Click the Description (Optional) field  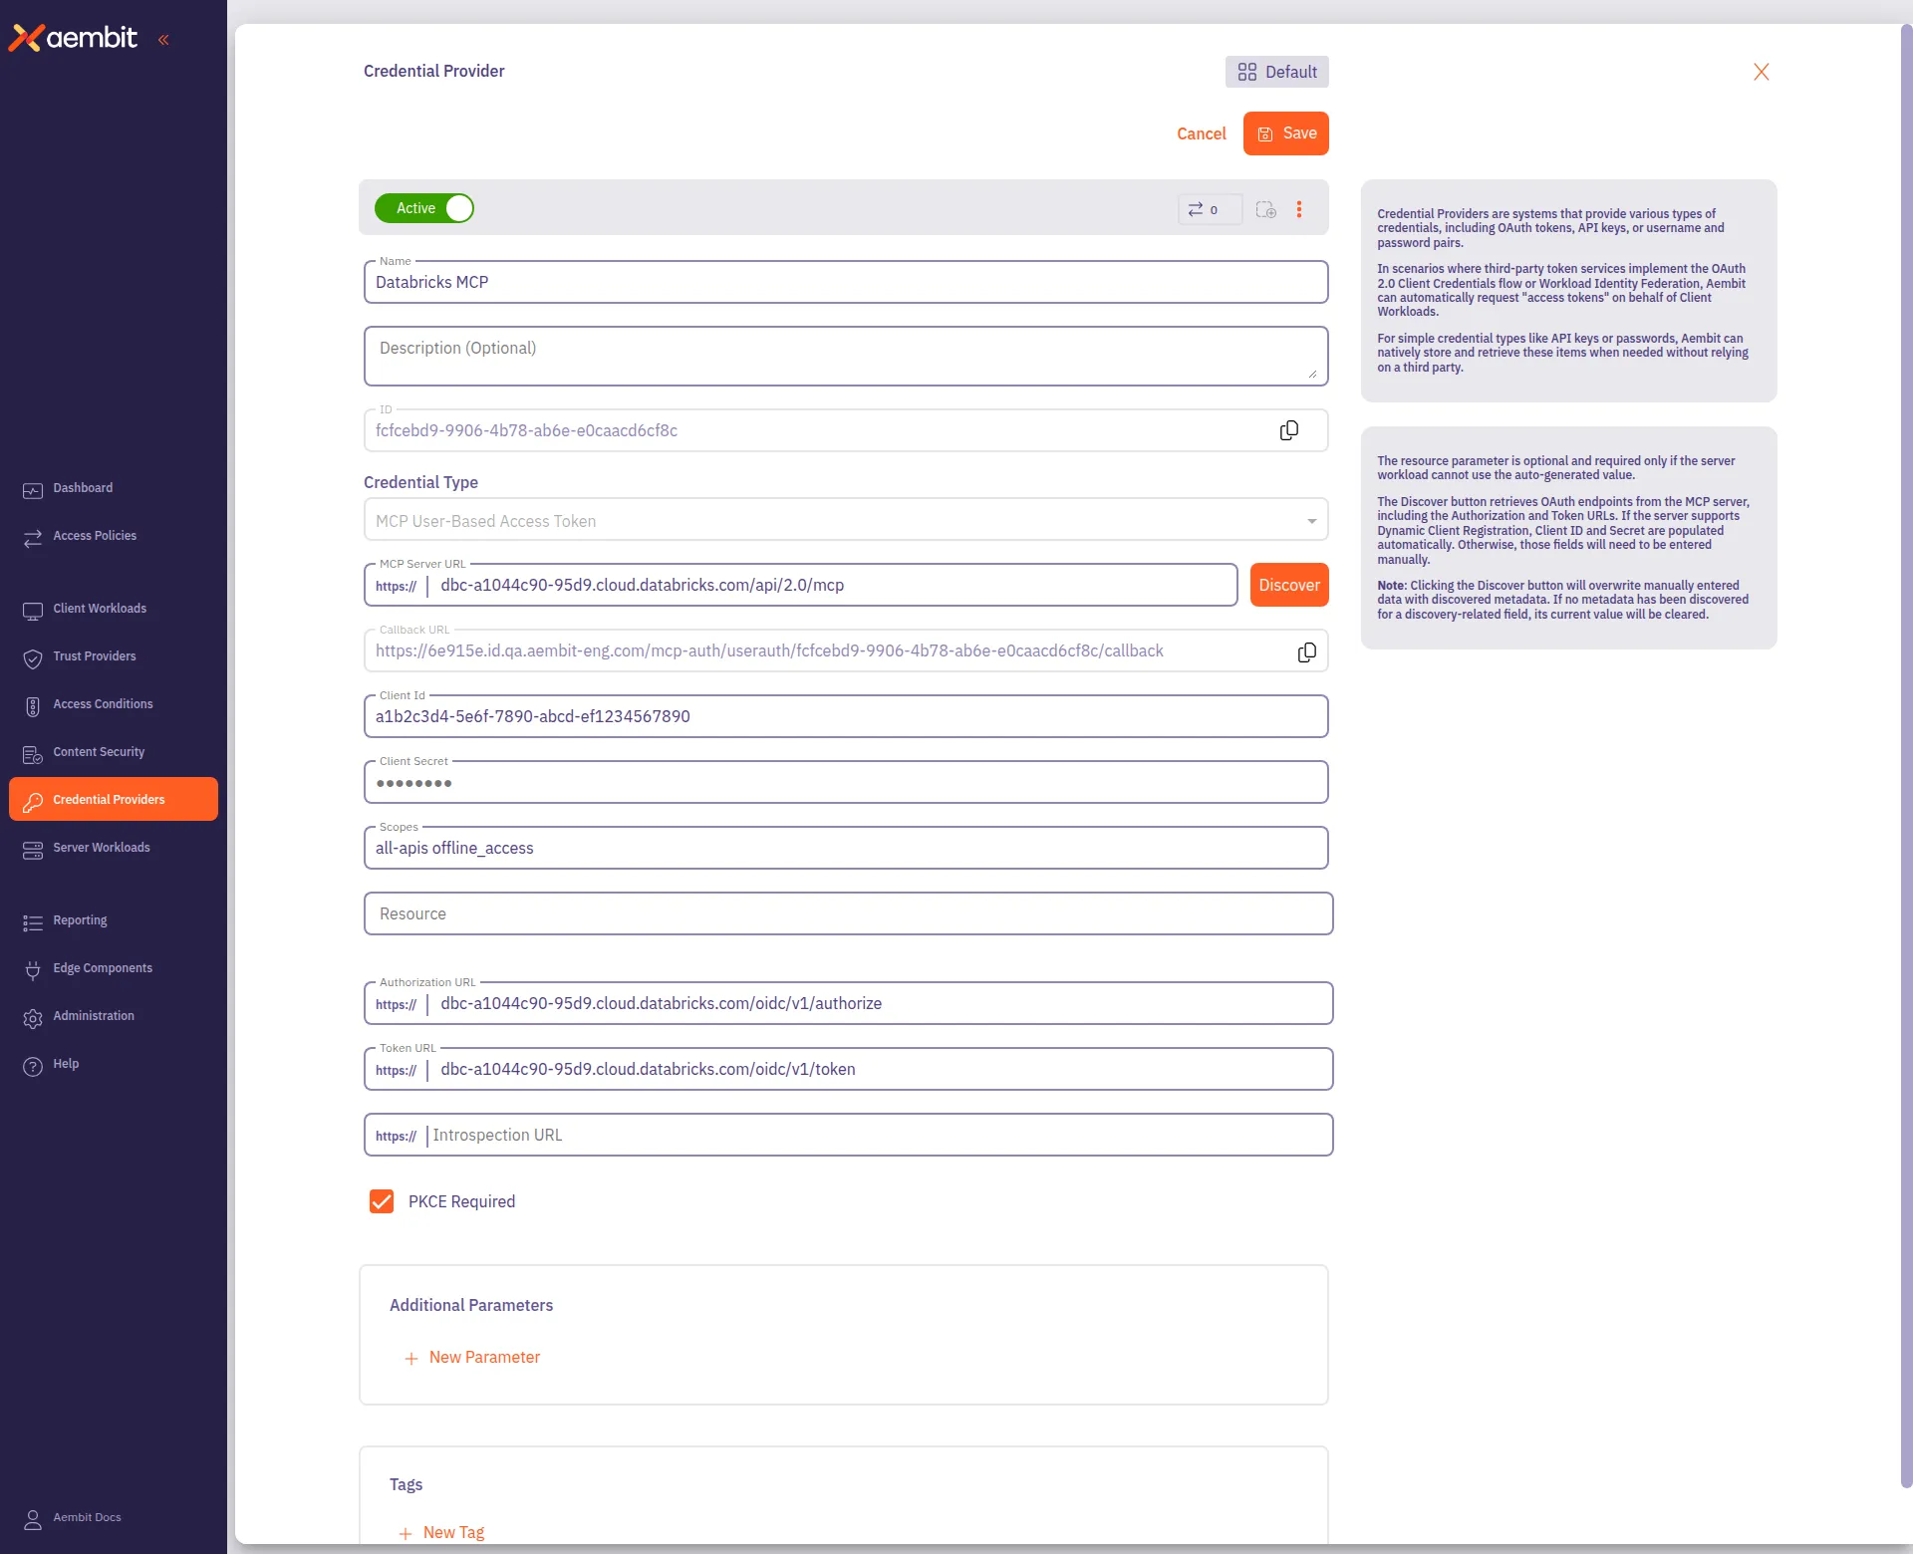846,356
